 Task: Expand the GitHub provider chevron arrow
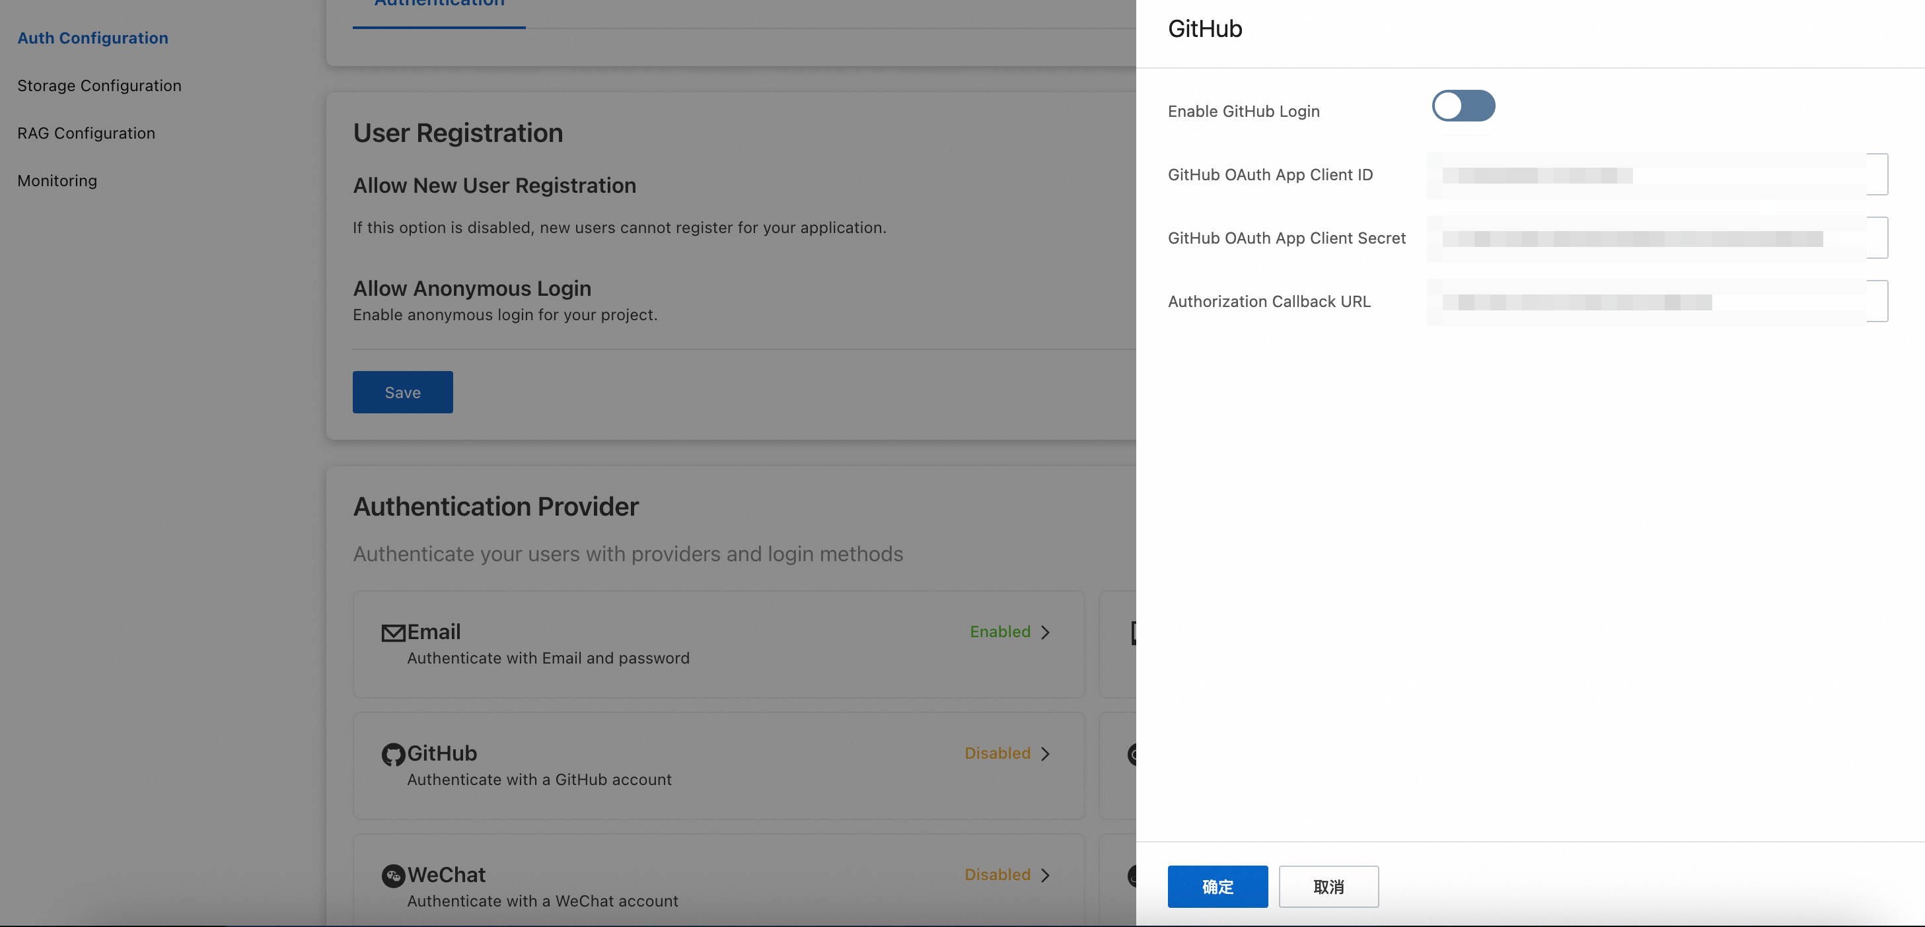coord(1046,755)
